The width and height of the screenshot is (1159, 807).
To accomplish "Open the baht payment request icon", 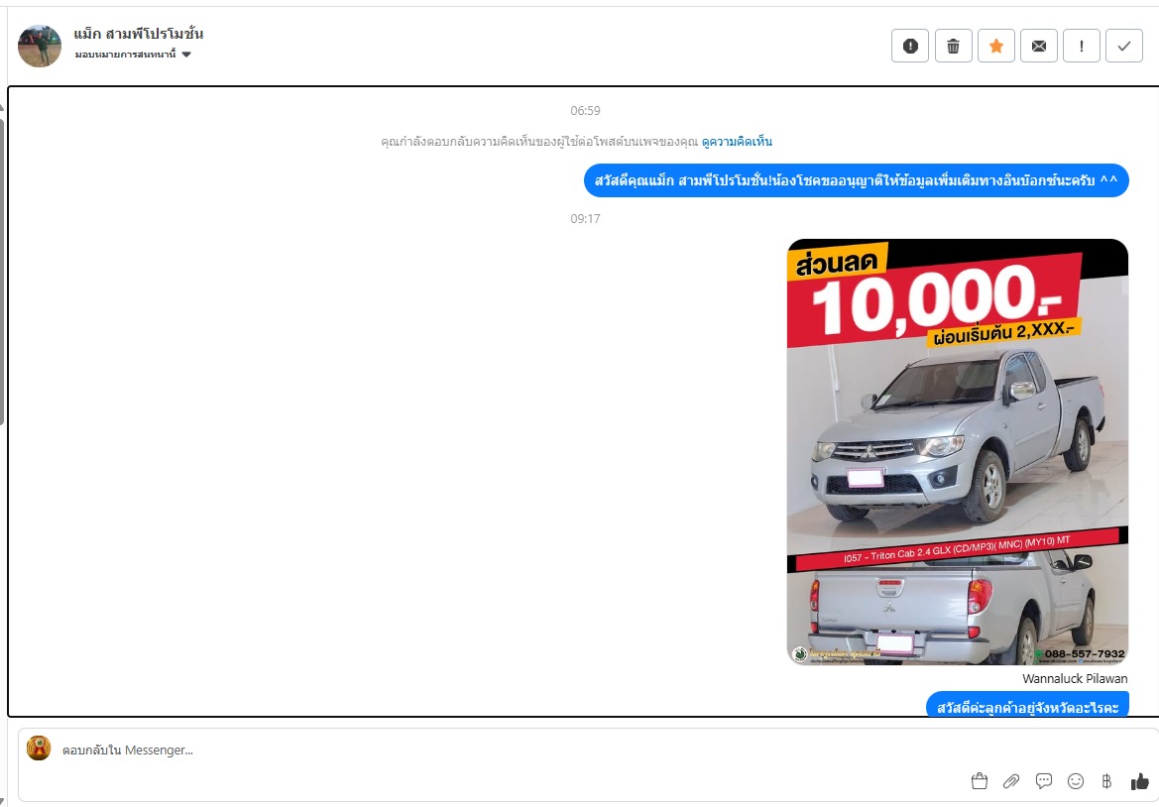I will (1106, 781).
